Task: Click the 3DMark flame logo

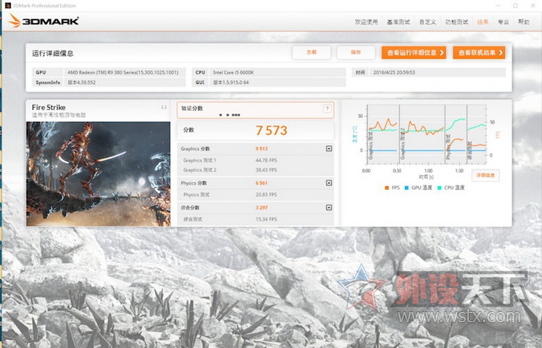Action: click(15, 21)
